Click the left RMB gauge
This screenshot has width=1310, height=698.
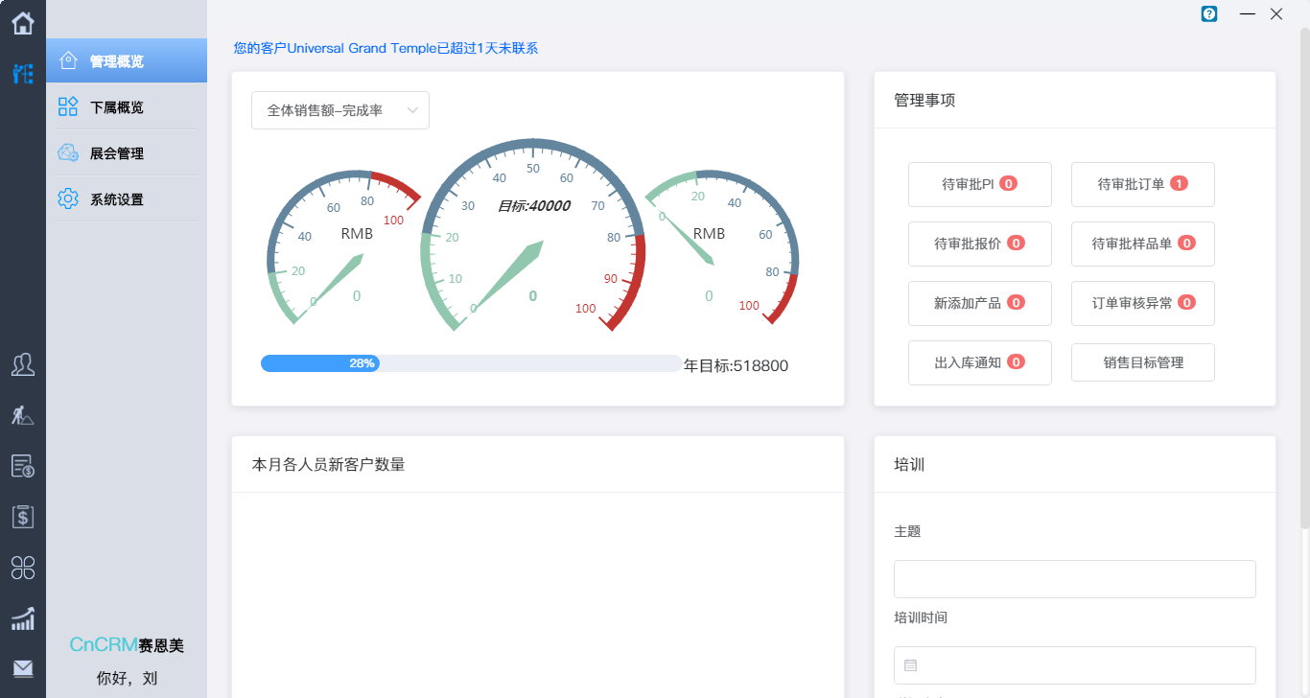tap(344, 247)
